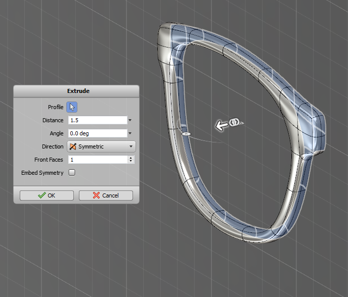Click the Front Faces label

[49, 160]
